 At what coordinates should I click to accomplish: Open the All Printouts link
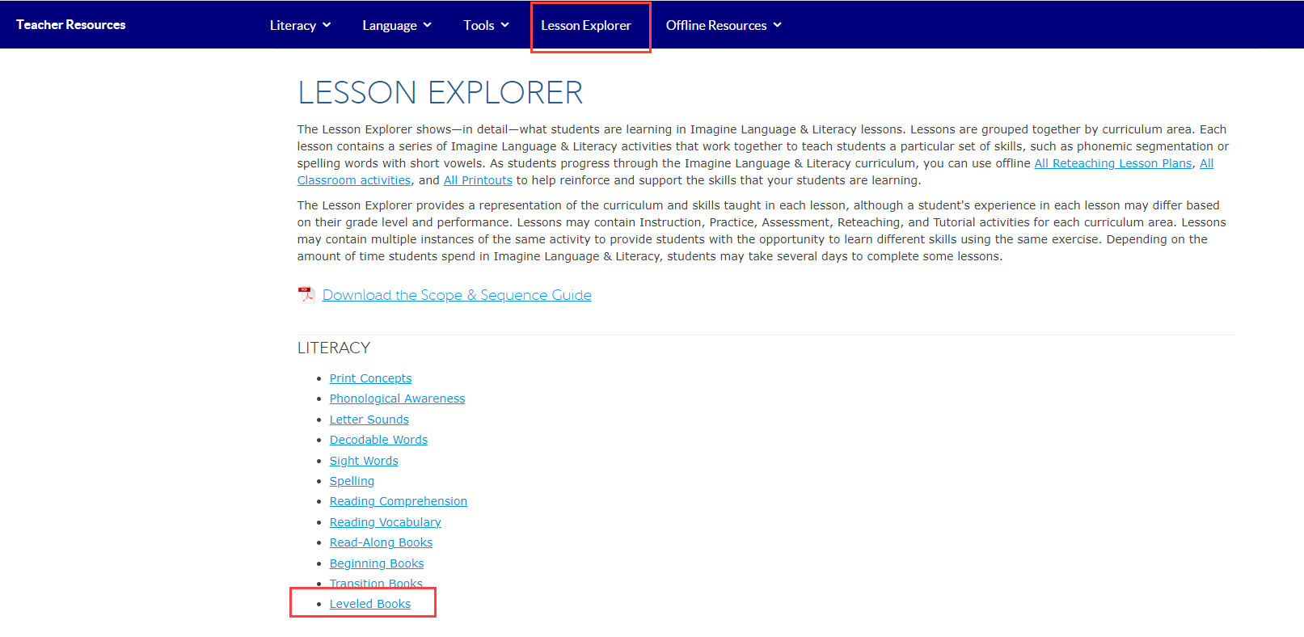[478, 180]
